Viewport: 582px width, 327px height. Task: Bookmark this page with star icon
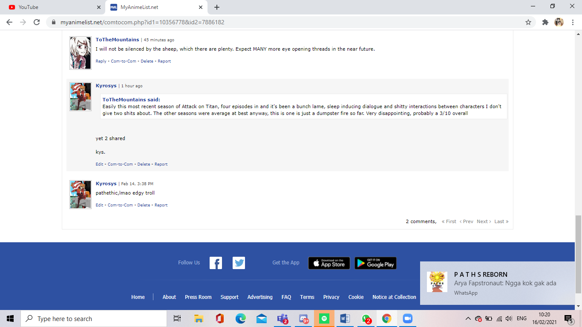coord(528,22)
